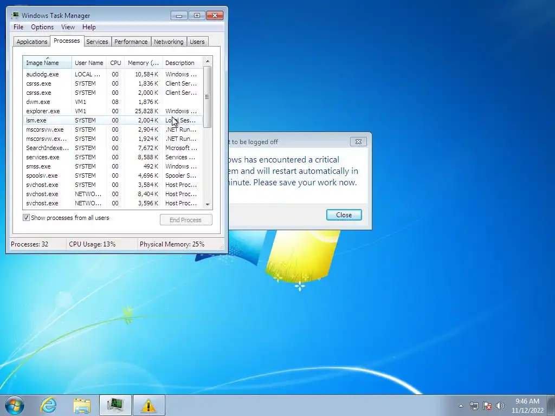Select csrss.exe row using 1,836 K

pyautogui.click(x=113, y=83)
